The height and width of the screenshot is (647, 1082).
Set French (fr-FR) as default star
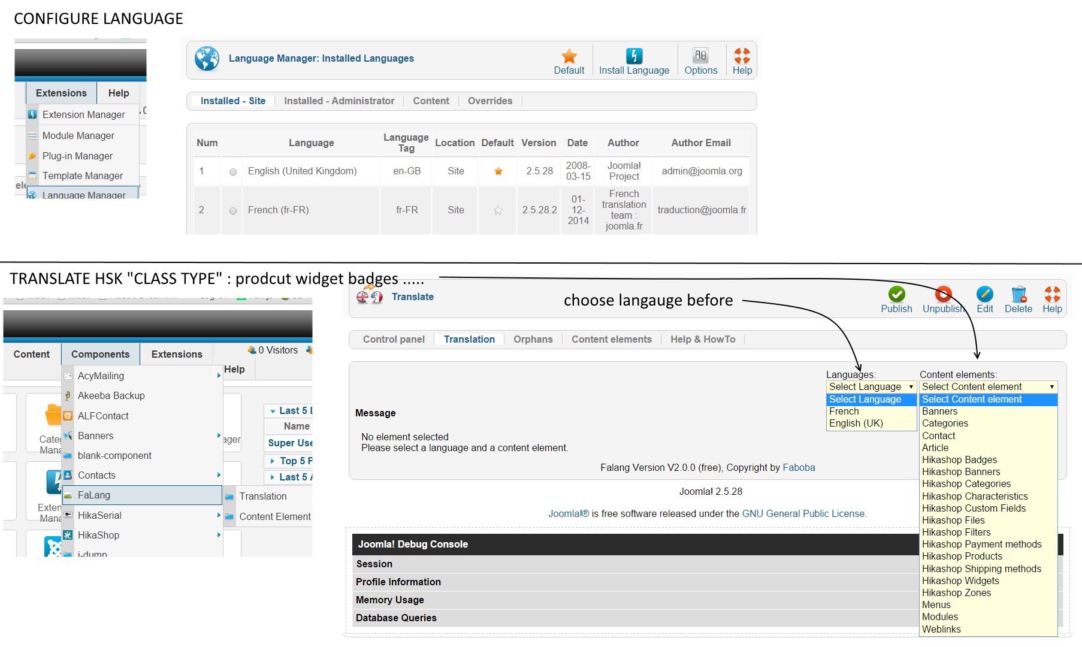coord(498,210)
